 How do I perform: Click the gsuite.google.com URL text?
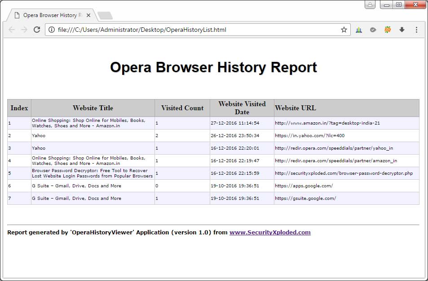[x=305, y=198]
